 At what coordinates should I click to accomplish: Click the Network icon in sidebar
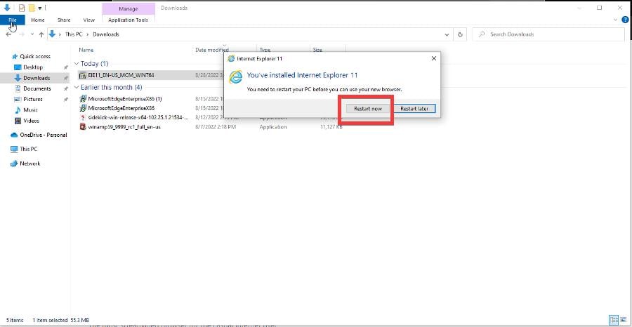point(14,163)
